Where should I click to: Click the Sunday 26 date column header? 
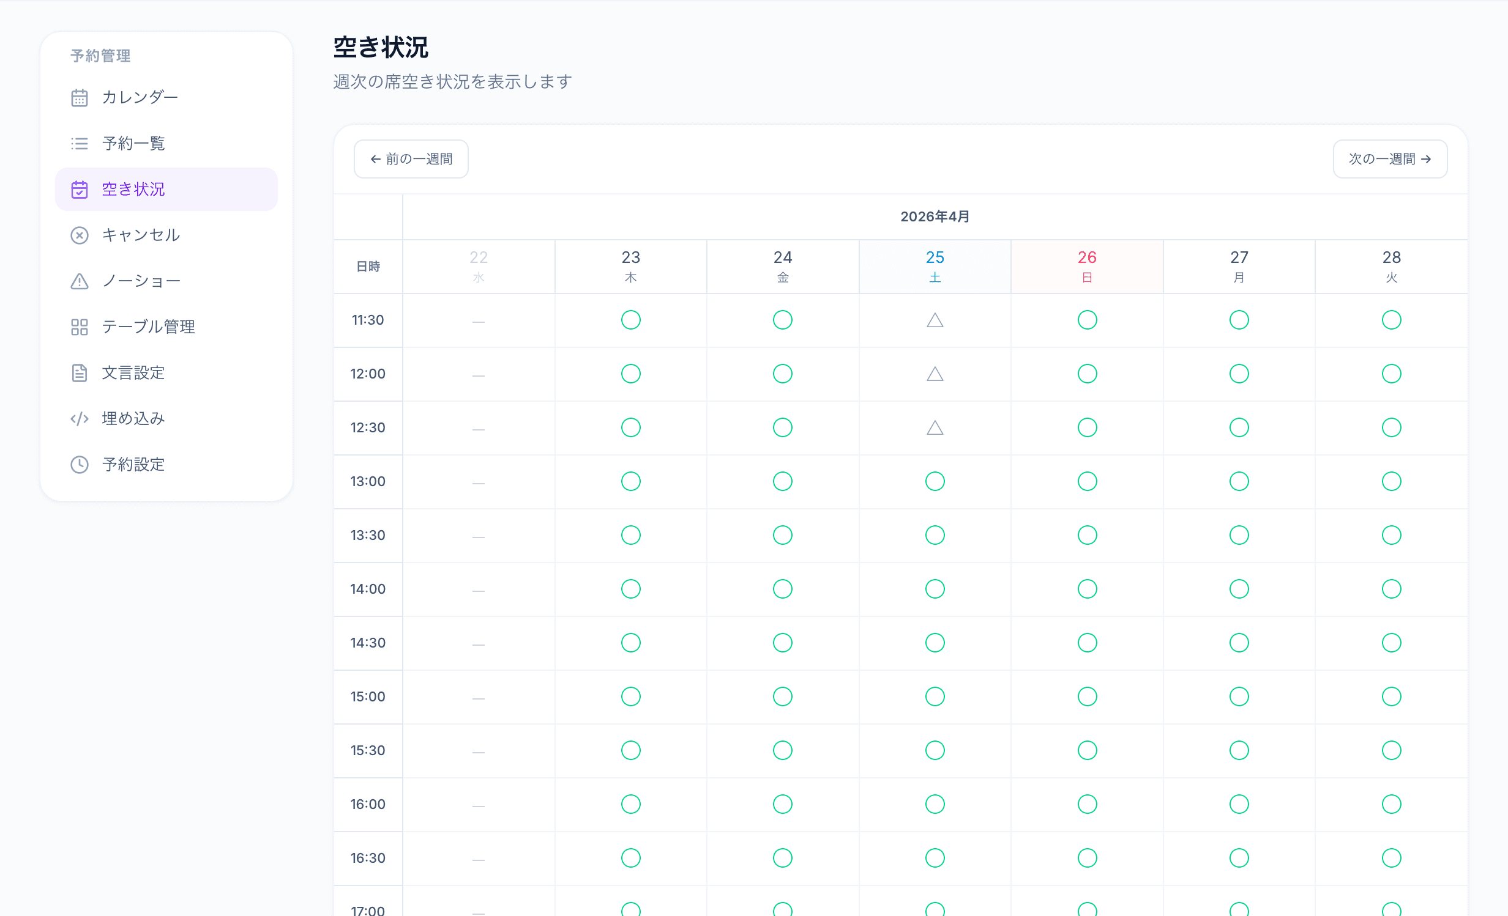point(1087,266)
